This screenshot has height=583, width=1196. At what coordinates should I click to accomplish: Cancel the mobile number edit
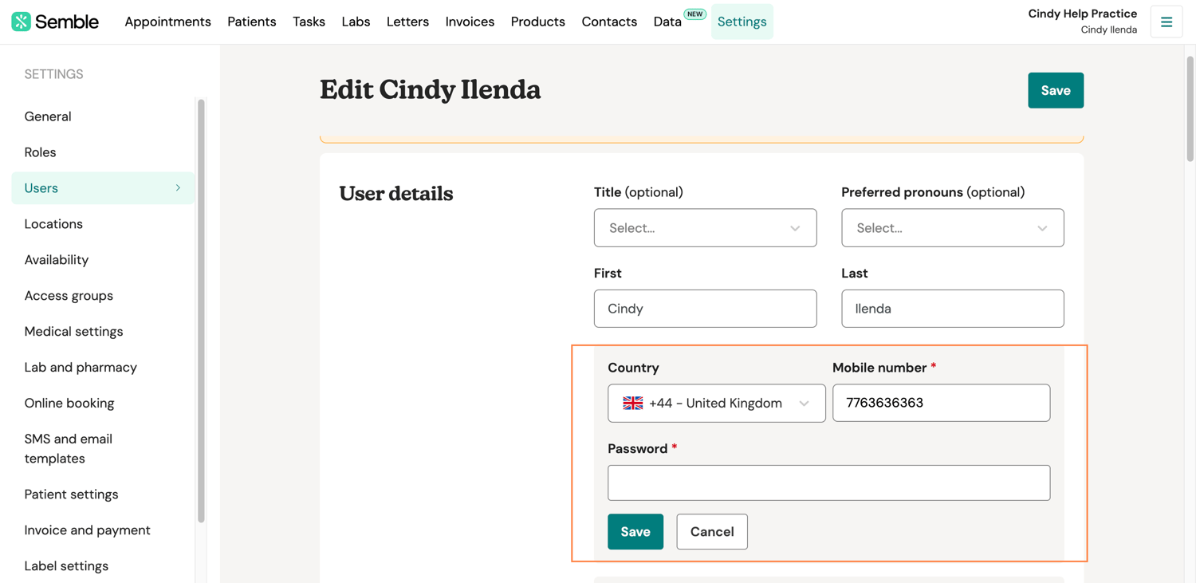click(x=712, y=532)
